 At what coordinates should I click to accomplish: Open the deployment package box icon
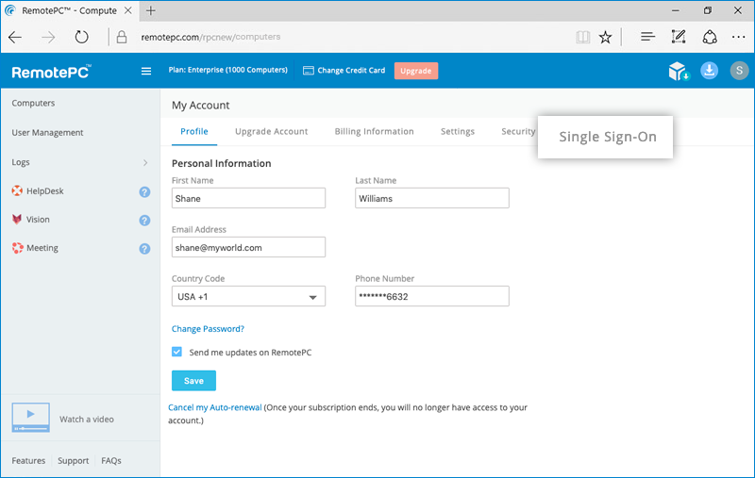678,72
